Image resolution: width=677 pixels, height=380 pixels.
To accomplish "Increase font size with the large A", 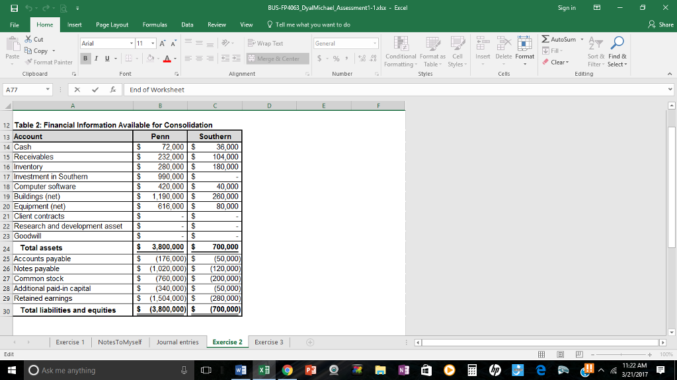I will tap(163, 43).
